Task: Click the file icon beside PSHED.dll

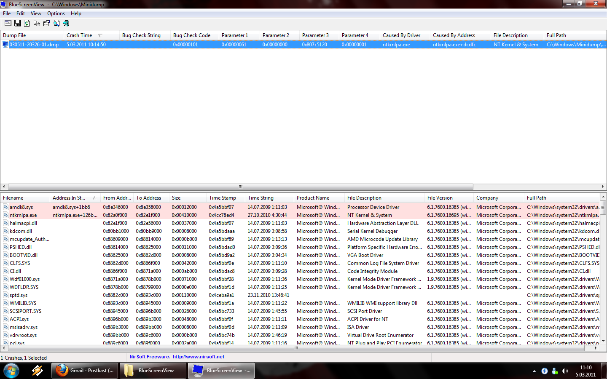Action: [5, 247]
